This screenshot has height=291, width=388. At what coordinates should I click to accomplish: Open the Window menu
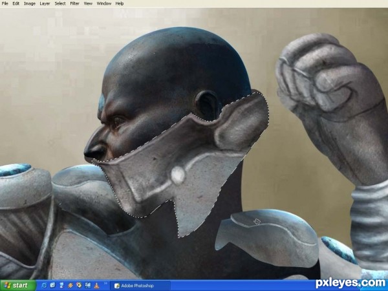[x=104, y=3]
